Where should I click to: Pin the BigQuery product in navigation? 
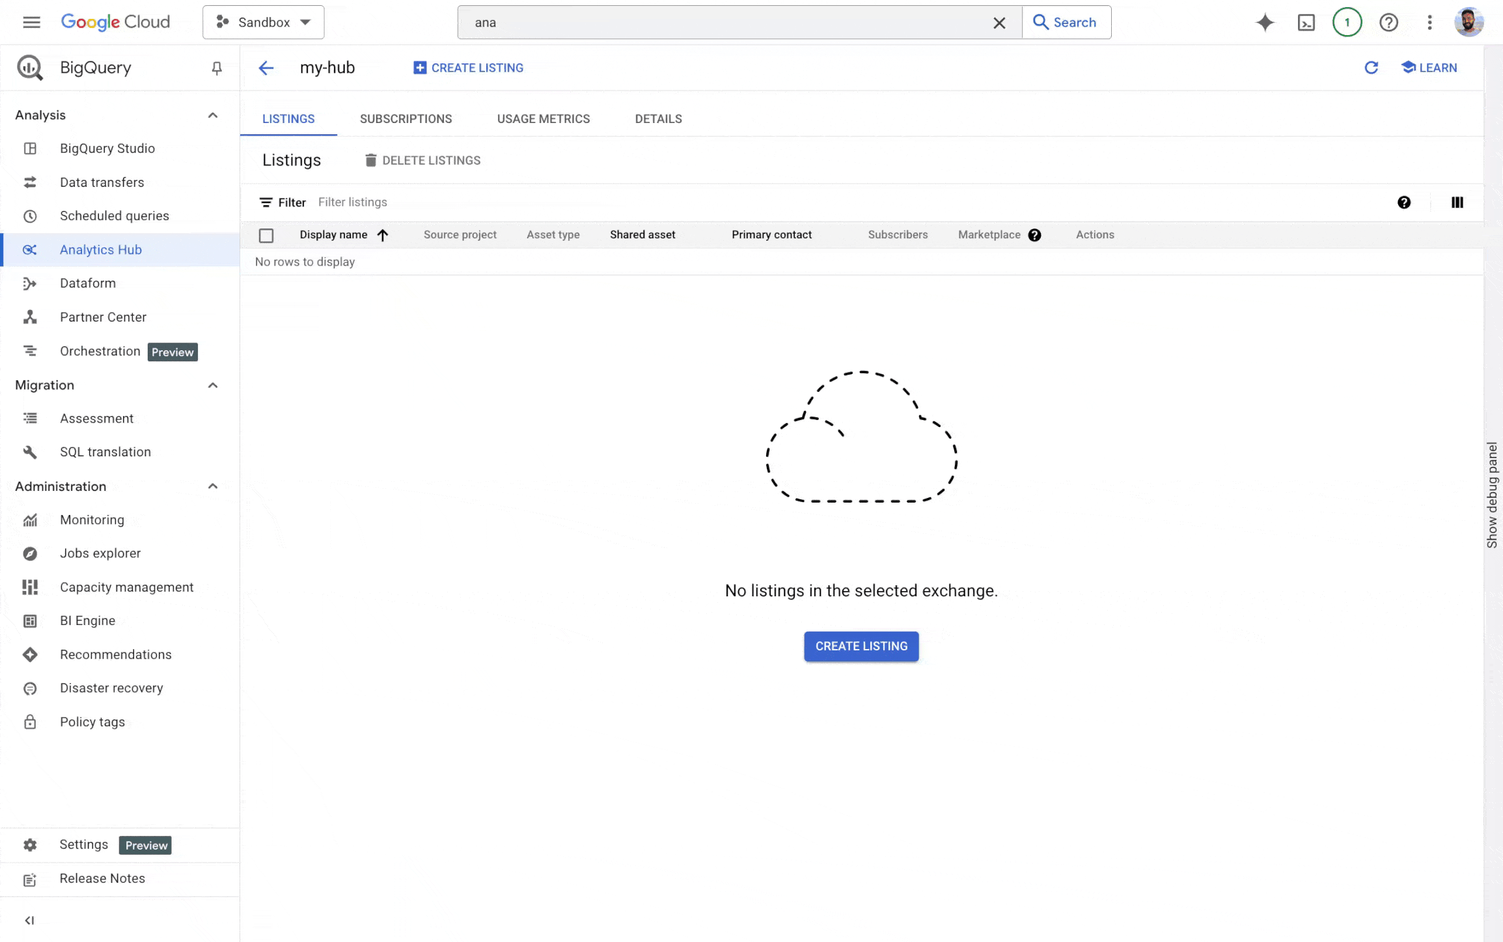(217, 68)
